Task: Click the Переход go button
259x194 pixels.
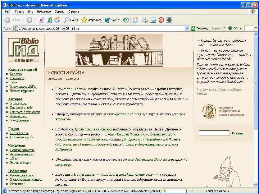Action: (x=199, y=28)
